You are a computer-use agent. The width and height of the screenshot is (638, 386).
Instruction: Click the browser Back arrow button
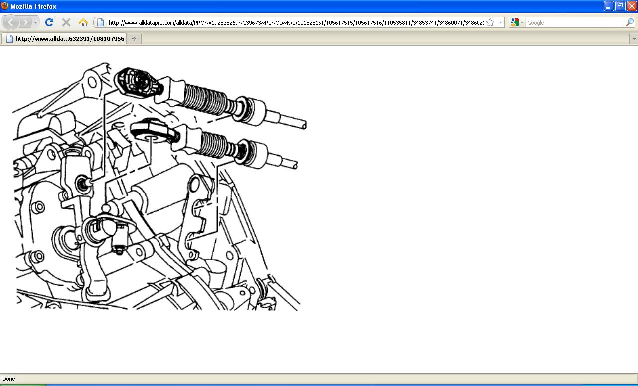10,22
